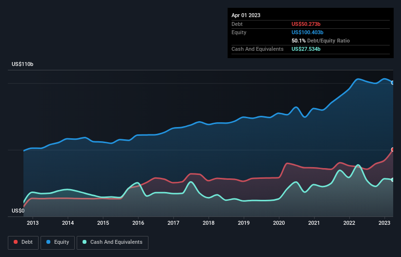The image size is (401, 257).
Task: Click the US$0 y-axis label
Action: coord(18,211)
